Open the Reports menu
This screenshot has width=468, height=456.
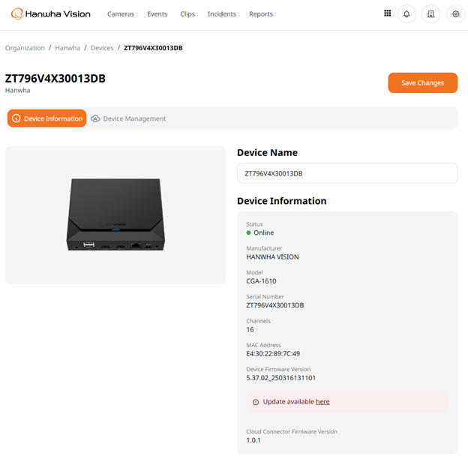(x=261, y=14)
